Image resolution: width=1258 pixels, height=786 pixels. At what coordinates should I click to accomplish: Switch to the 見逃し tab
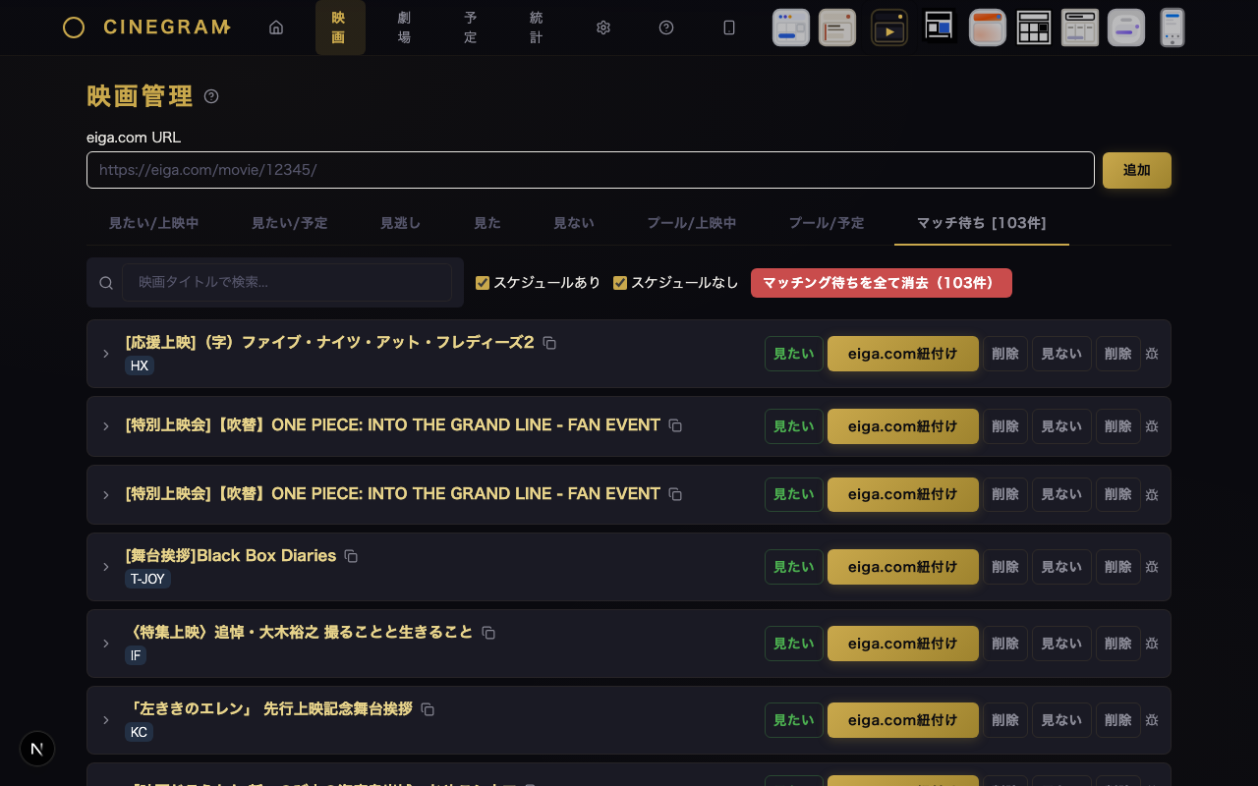coord(400,223)
